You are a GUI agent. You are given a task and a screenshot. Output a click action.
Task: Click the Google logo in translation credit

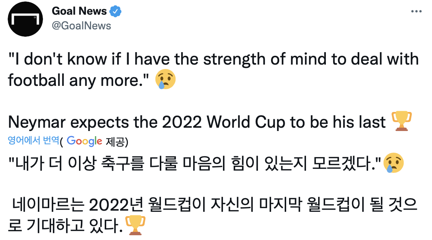pos(84,141)
